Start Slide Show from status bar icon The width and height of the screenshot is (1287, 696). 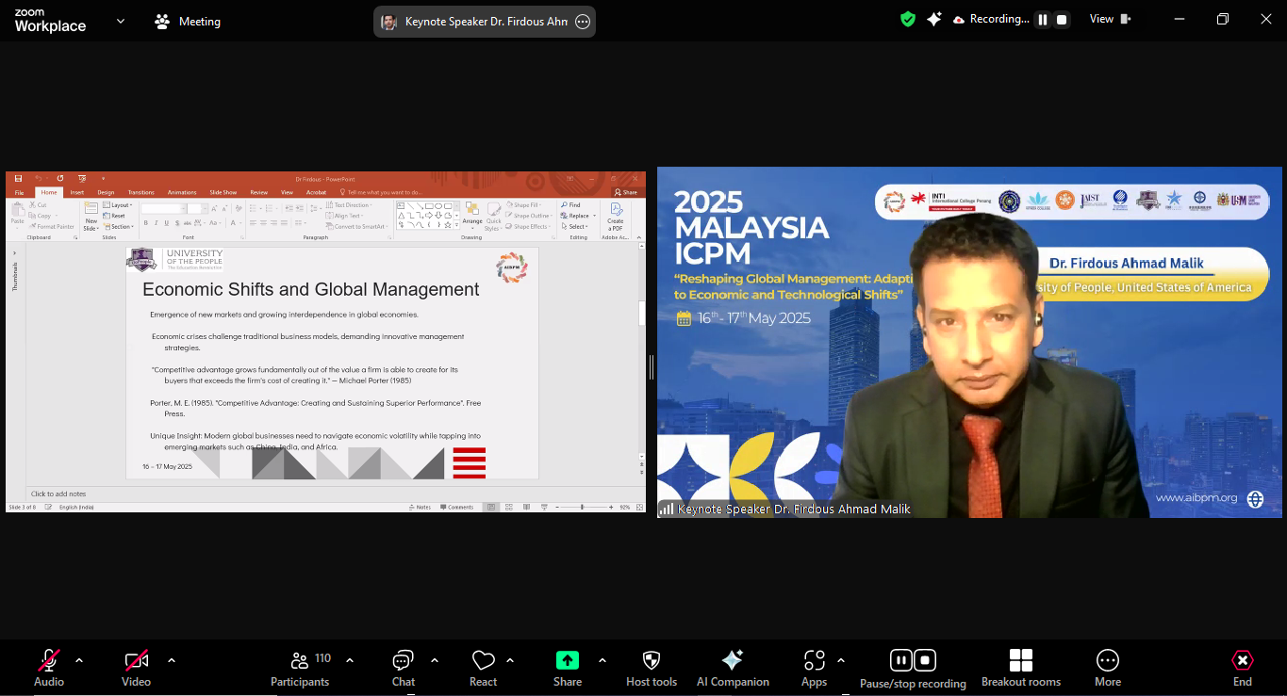click(x=542, y=507)
